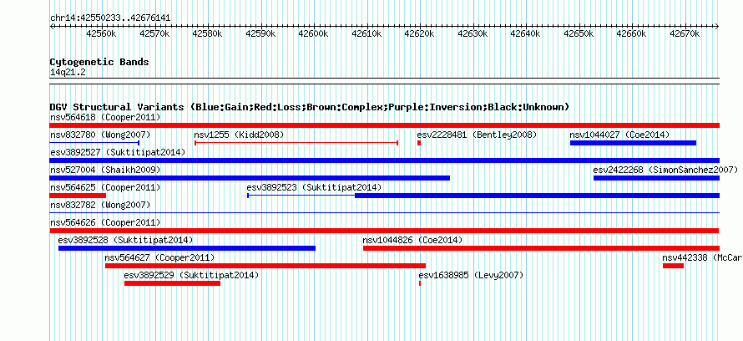Click the nsv1255 (Kidd2008) loss variant line

tap(296, 143)
